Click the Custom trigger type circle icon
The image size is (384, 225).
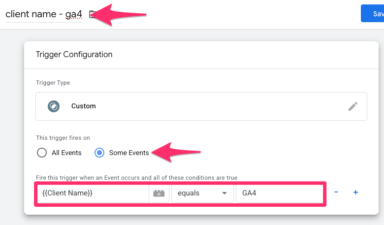[54, 106]
